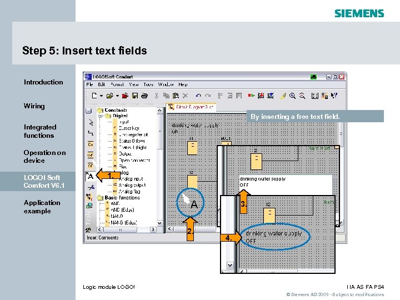
Task: Open the Window menu
Action: pos(166,84)
